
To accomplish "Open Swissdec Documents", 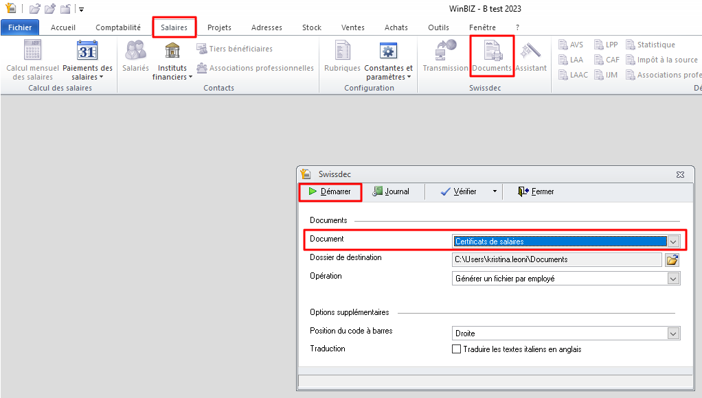I will click(x=492, y=56).
